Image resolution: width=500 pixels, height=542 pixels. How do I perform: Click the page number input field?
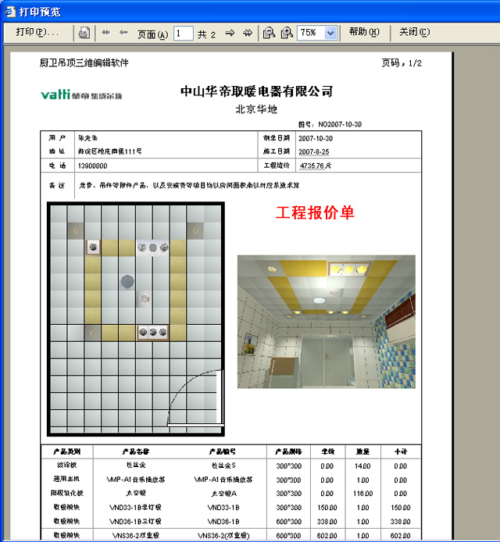184,33
